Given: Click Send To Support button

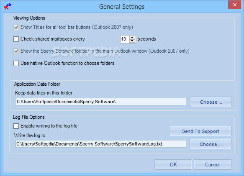Looking at the screenshot, I should [200, 131].
